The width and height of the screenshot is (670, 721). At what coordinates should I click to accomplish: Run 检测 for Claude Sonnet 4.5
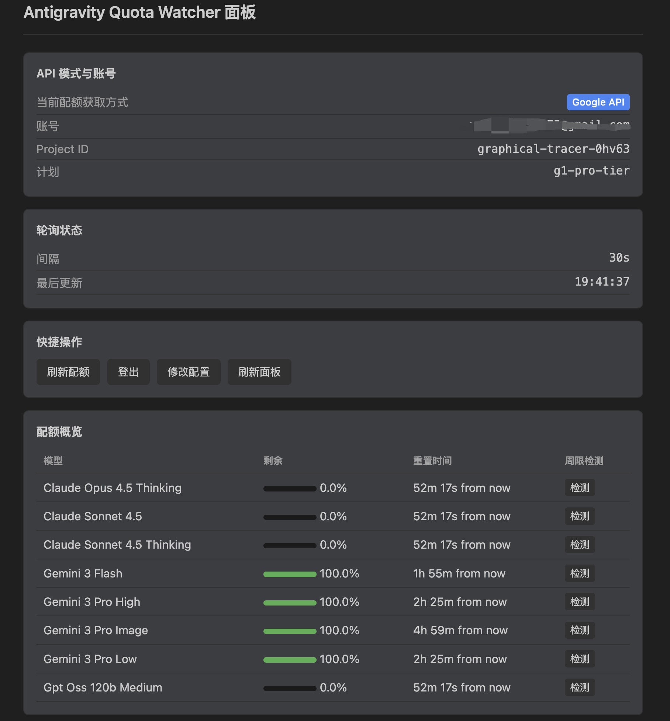(580, 516)
